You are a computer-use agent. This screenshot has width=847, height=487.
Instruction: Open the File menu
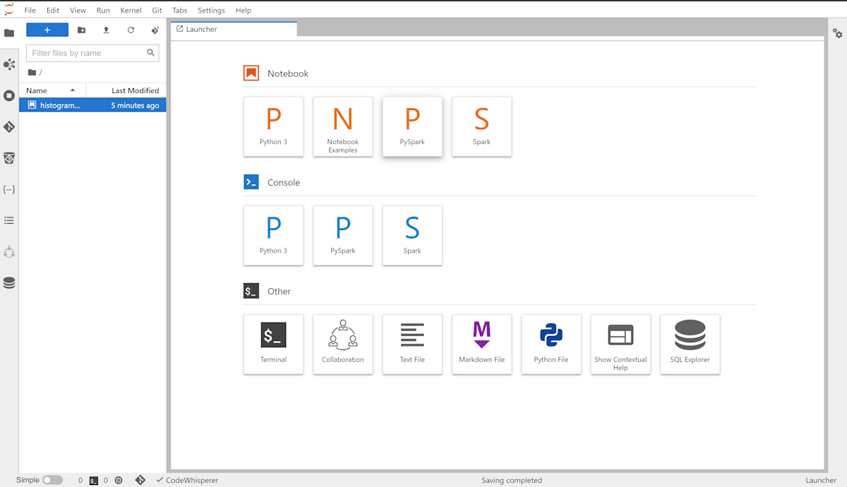[30, 11]
